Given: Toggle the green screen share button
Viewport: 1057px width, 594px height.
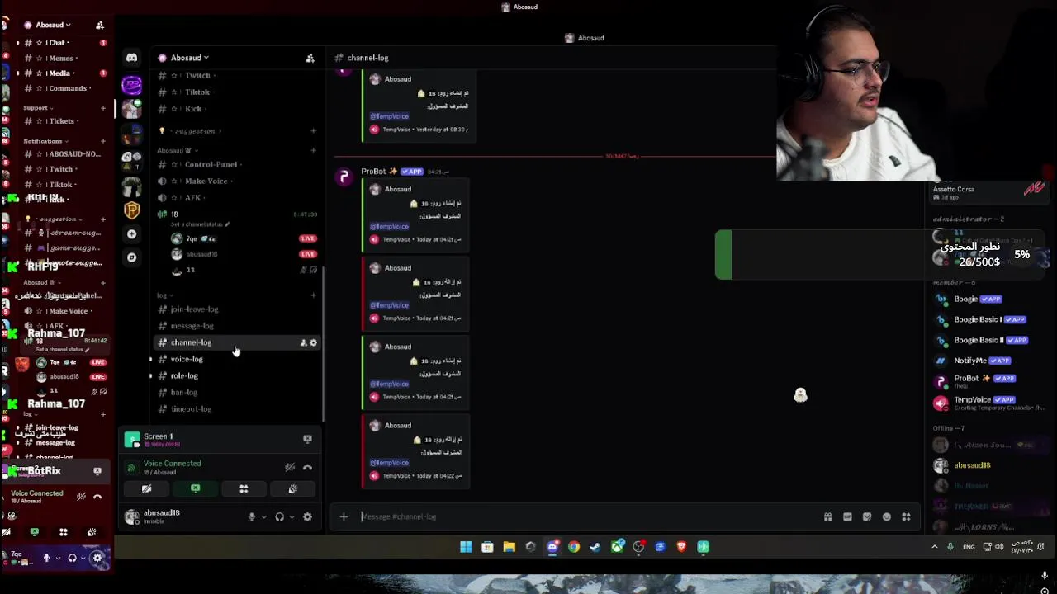Looking at the screenshot, I should (195, 489).
